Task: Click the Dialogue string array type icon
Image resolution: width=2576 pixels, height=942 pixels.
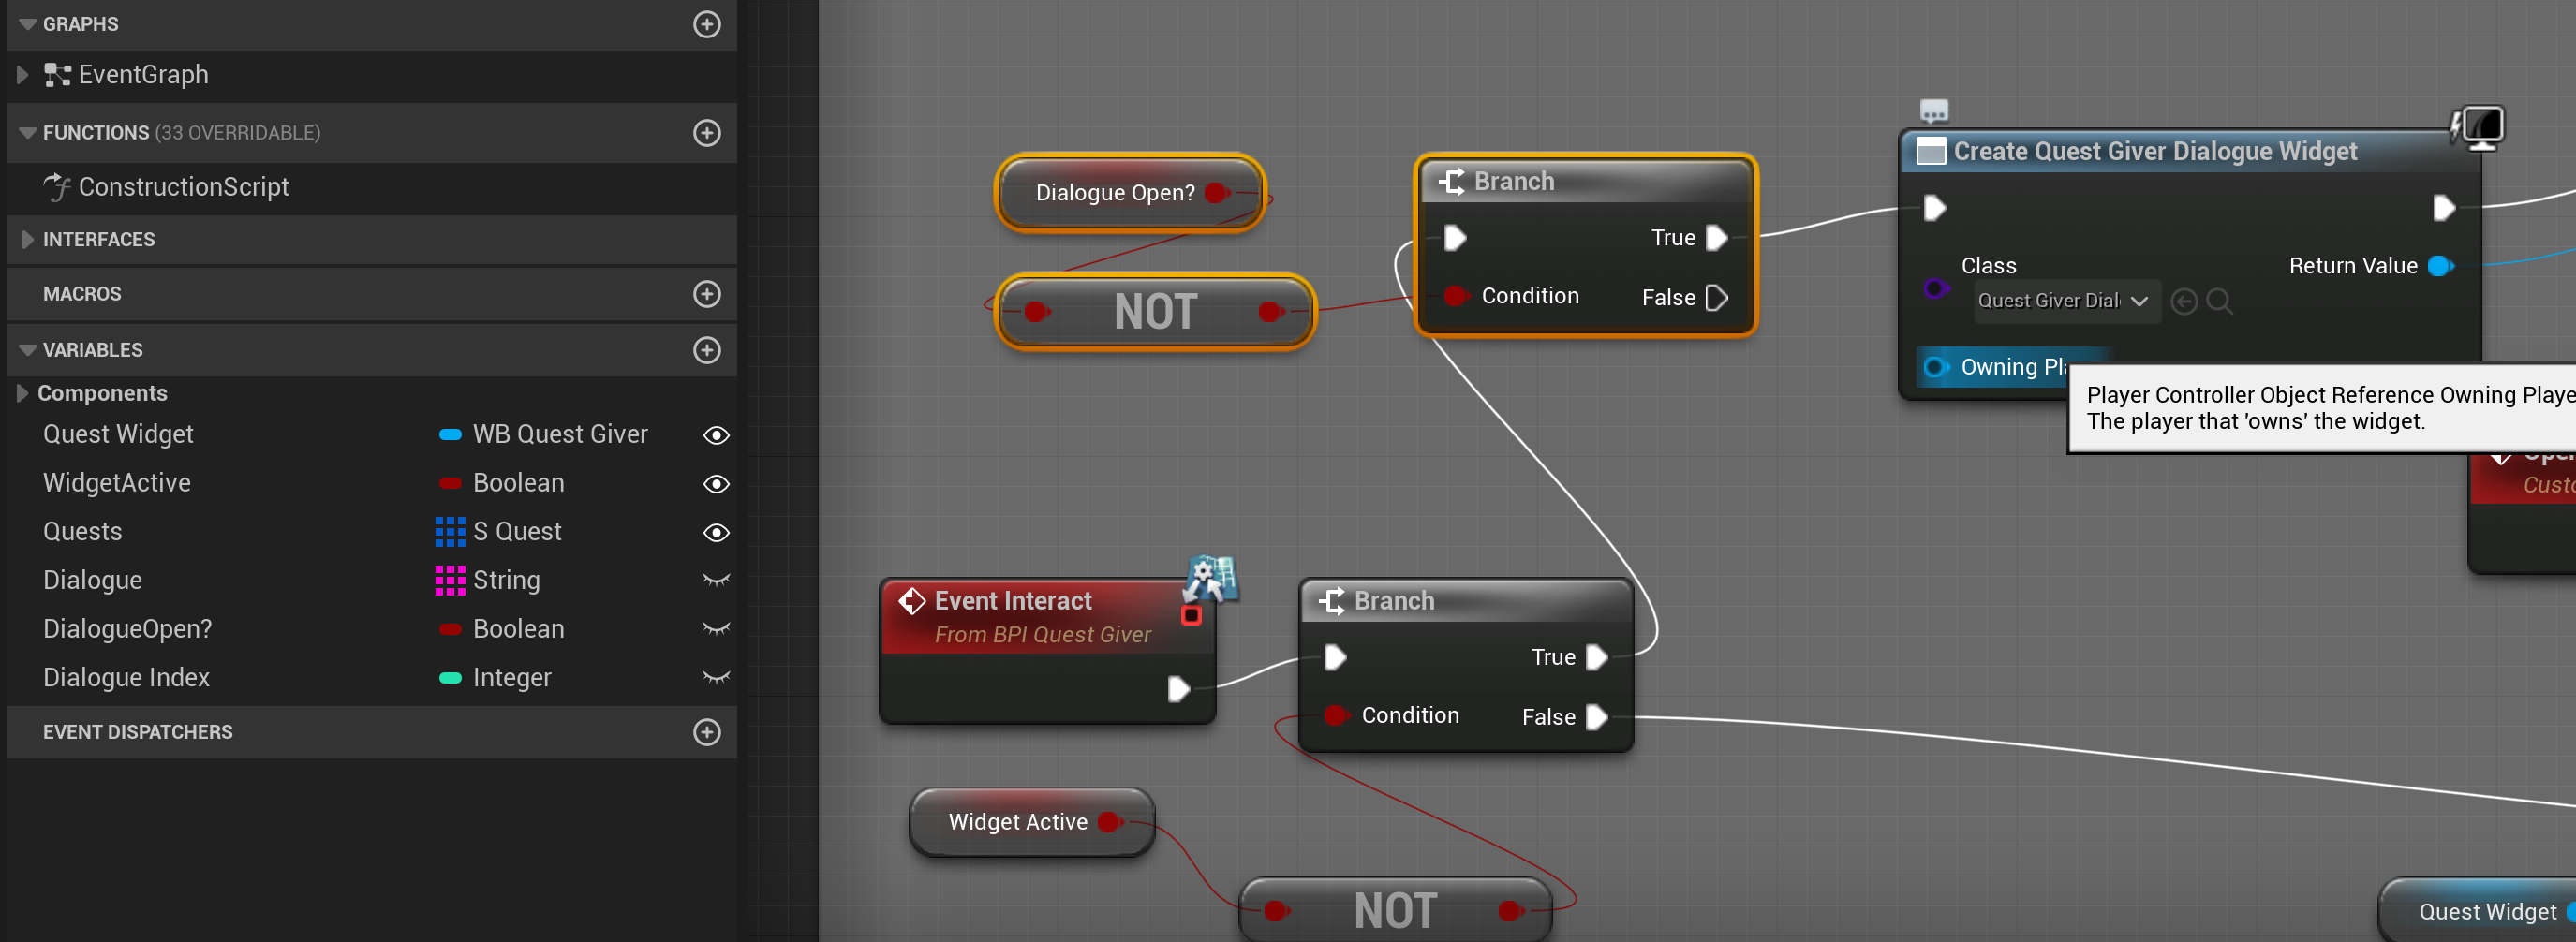Action: pyautogui.click(x=450, y=581)
